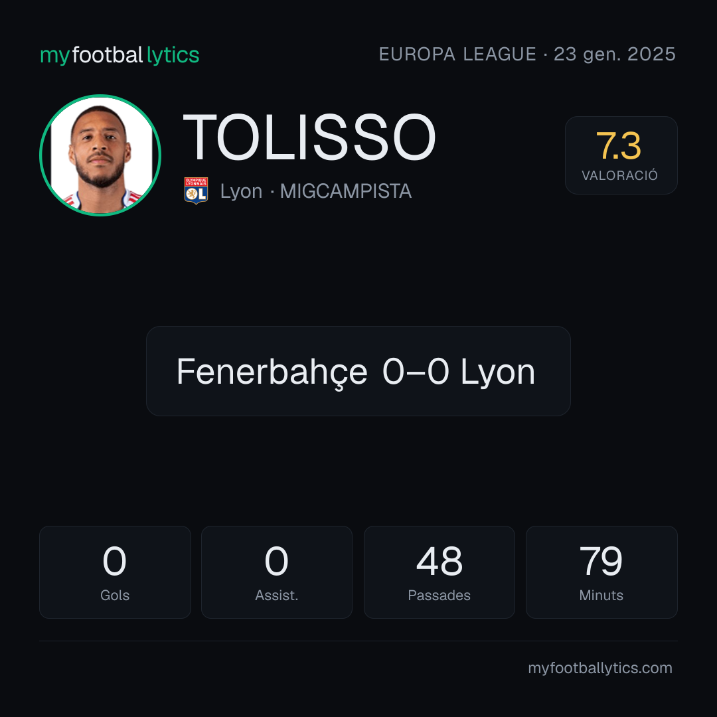
Task: Select the Lyon team name beside crest
Action: (x=241, y=191)
